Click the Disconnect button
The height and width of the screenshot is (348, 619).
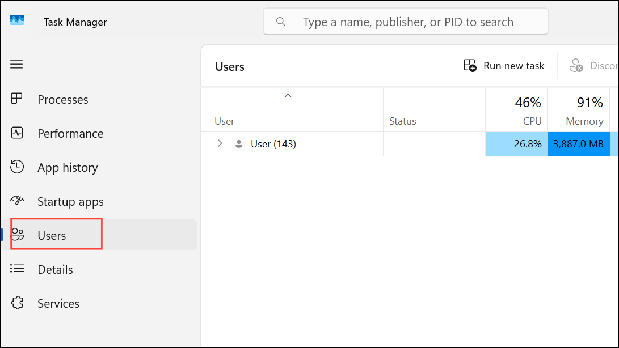(593, 66)
